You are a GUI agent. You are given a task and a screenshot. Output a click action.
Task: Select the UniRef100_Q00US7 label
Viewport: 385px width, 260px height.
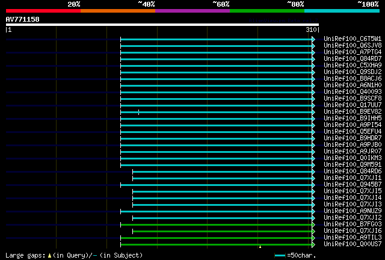353,244
